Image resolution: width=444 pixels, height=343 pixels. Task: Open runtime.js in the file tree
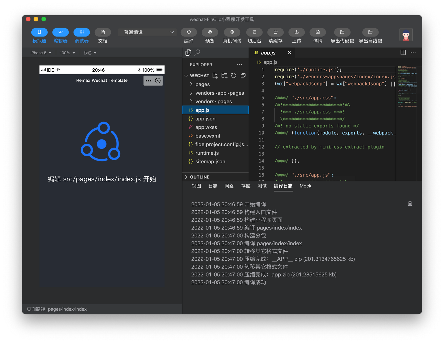point(215,153)
